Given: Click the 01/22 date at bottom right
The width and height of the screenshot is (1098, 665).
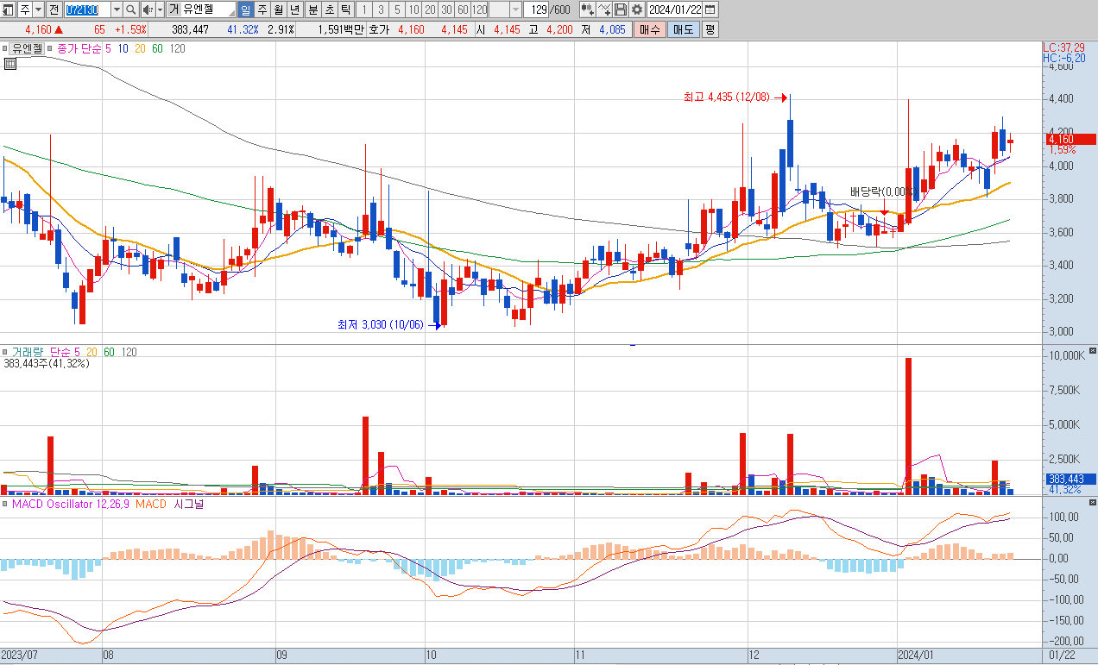Looking at the screenshot, I should click(x=1062, y=655).
